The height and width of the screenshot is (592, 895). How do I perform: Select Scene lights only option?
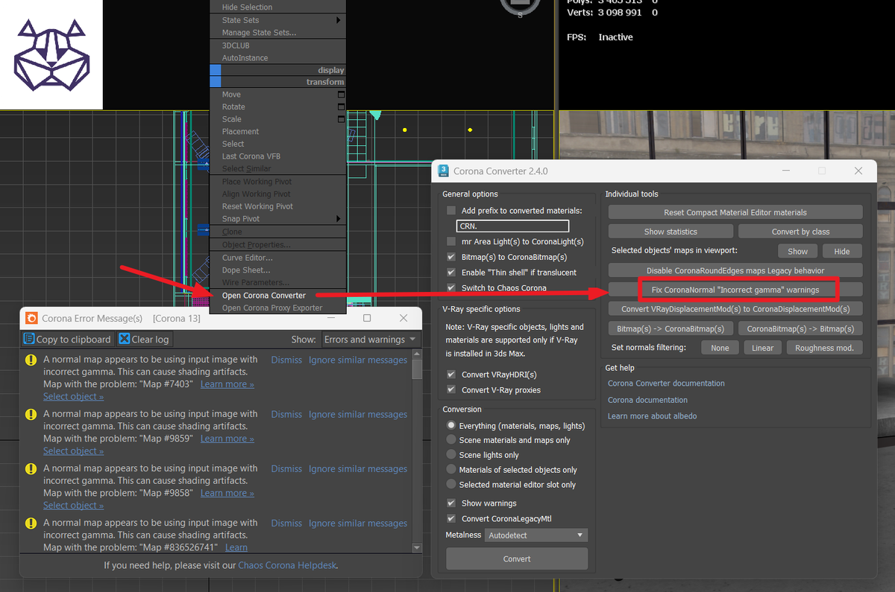click(451, 454)
